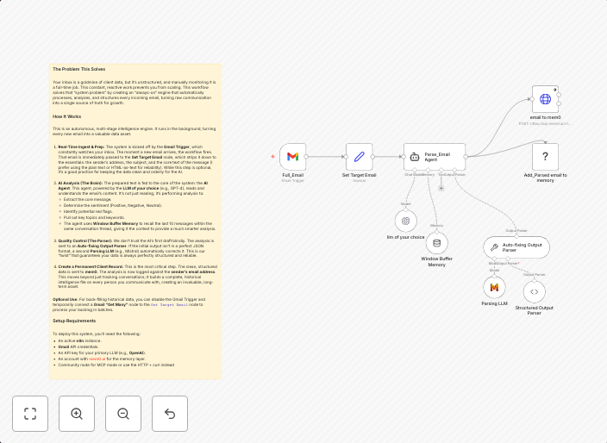Click the "The Problem This Solves" heading
607x443 pixels.
79,69
